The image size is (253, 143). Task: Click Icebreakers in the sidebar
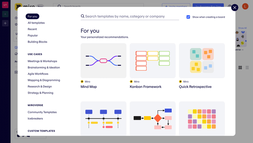[35, 118]
